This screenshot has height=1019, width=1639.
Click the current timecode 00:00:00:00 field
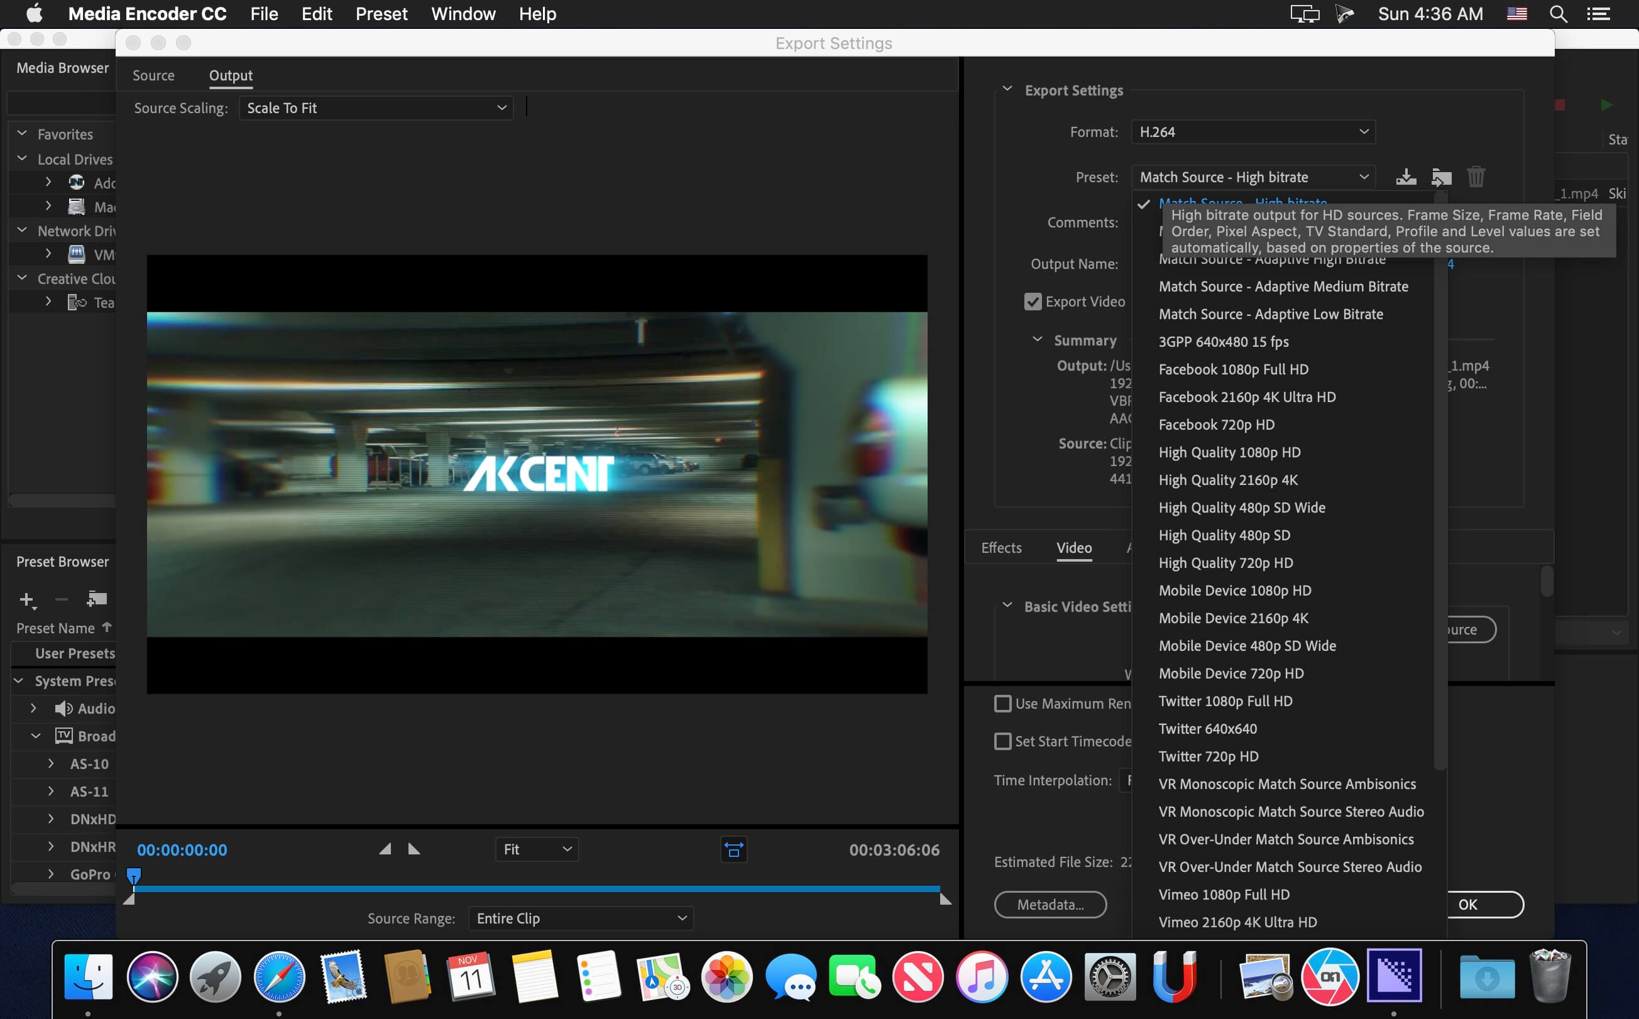pyautogui.click(x=182, y=850)
